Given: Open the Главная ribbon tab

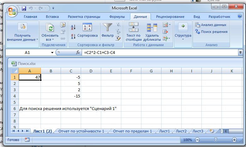Looking at the screenshot, I should (x=30, y=17).
